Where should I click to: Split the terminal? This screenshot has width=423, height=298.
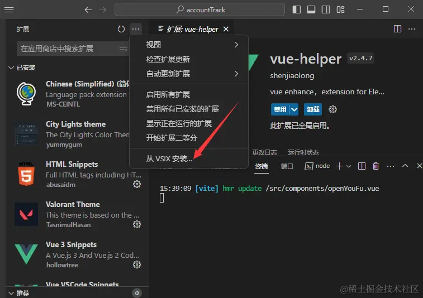click(362, 166)
